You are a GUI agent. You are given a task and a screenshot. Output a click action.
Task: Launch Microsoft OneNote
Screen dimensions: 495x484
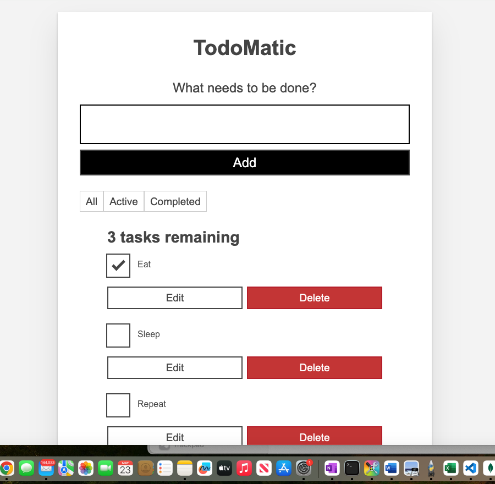(332, 468)
